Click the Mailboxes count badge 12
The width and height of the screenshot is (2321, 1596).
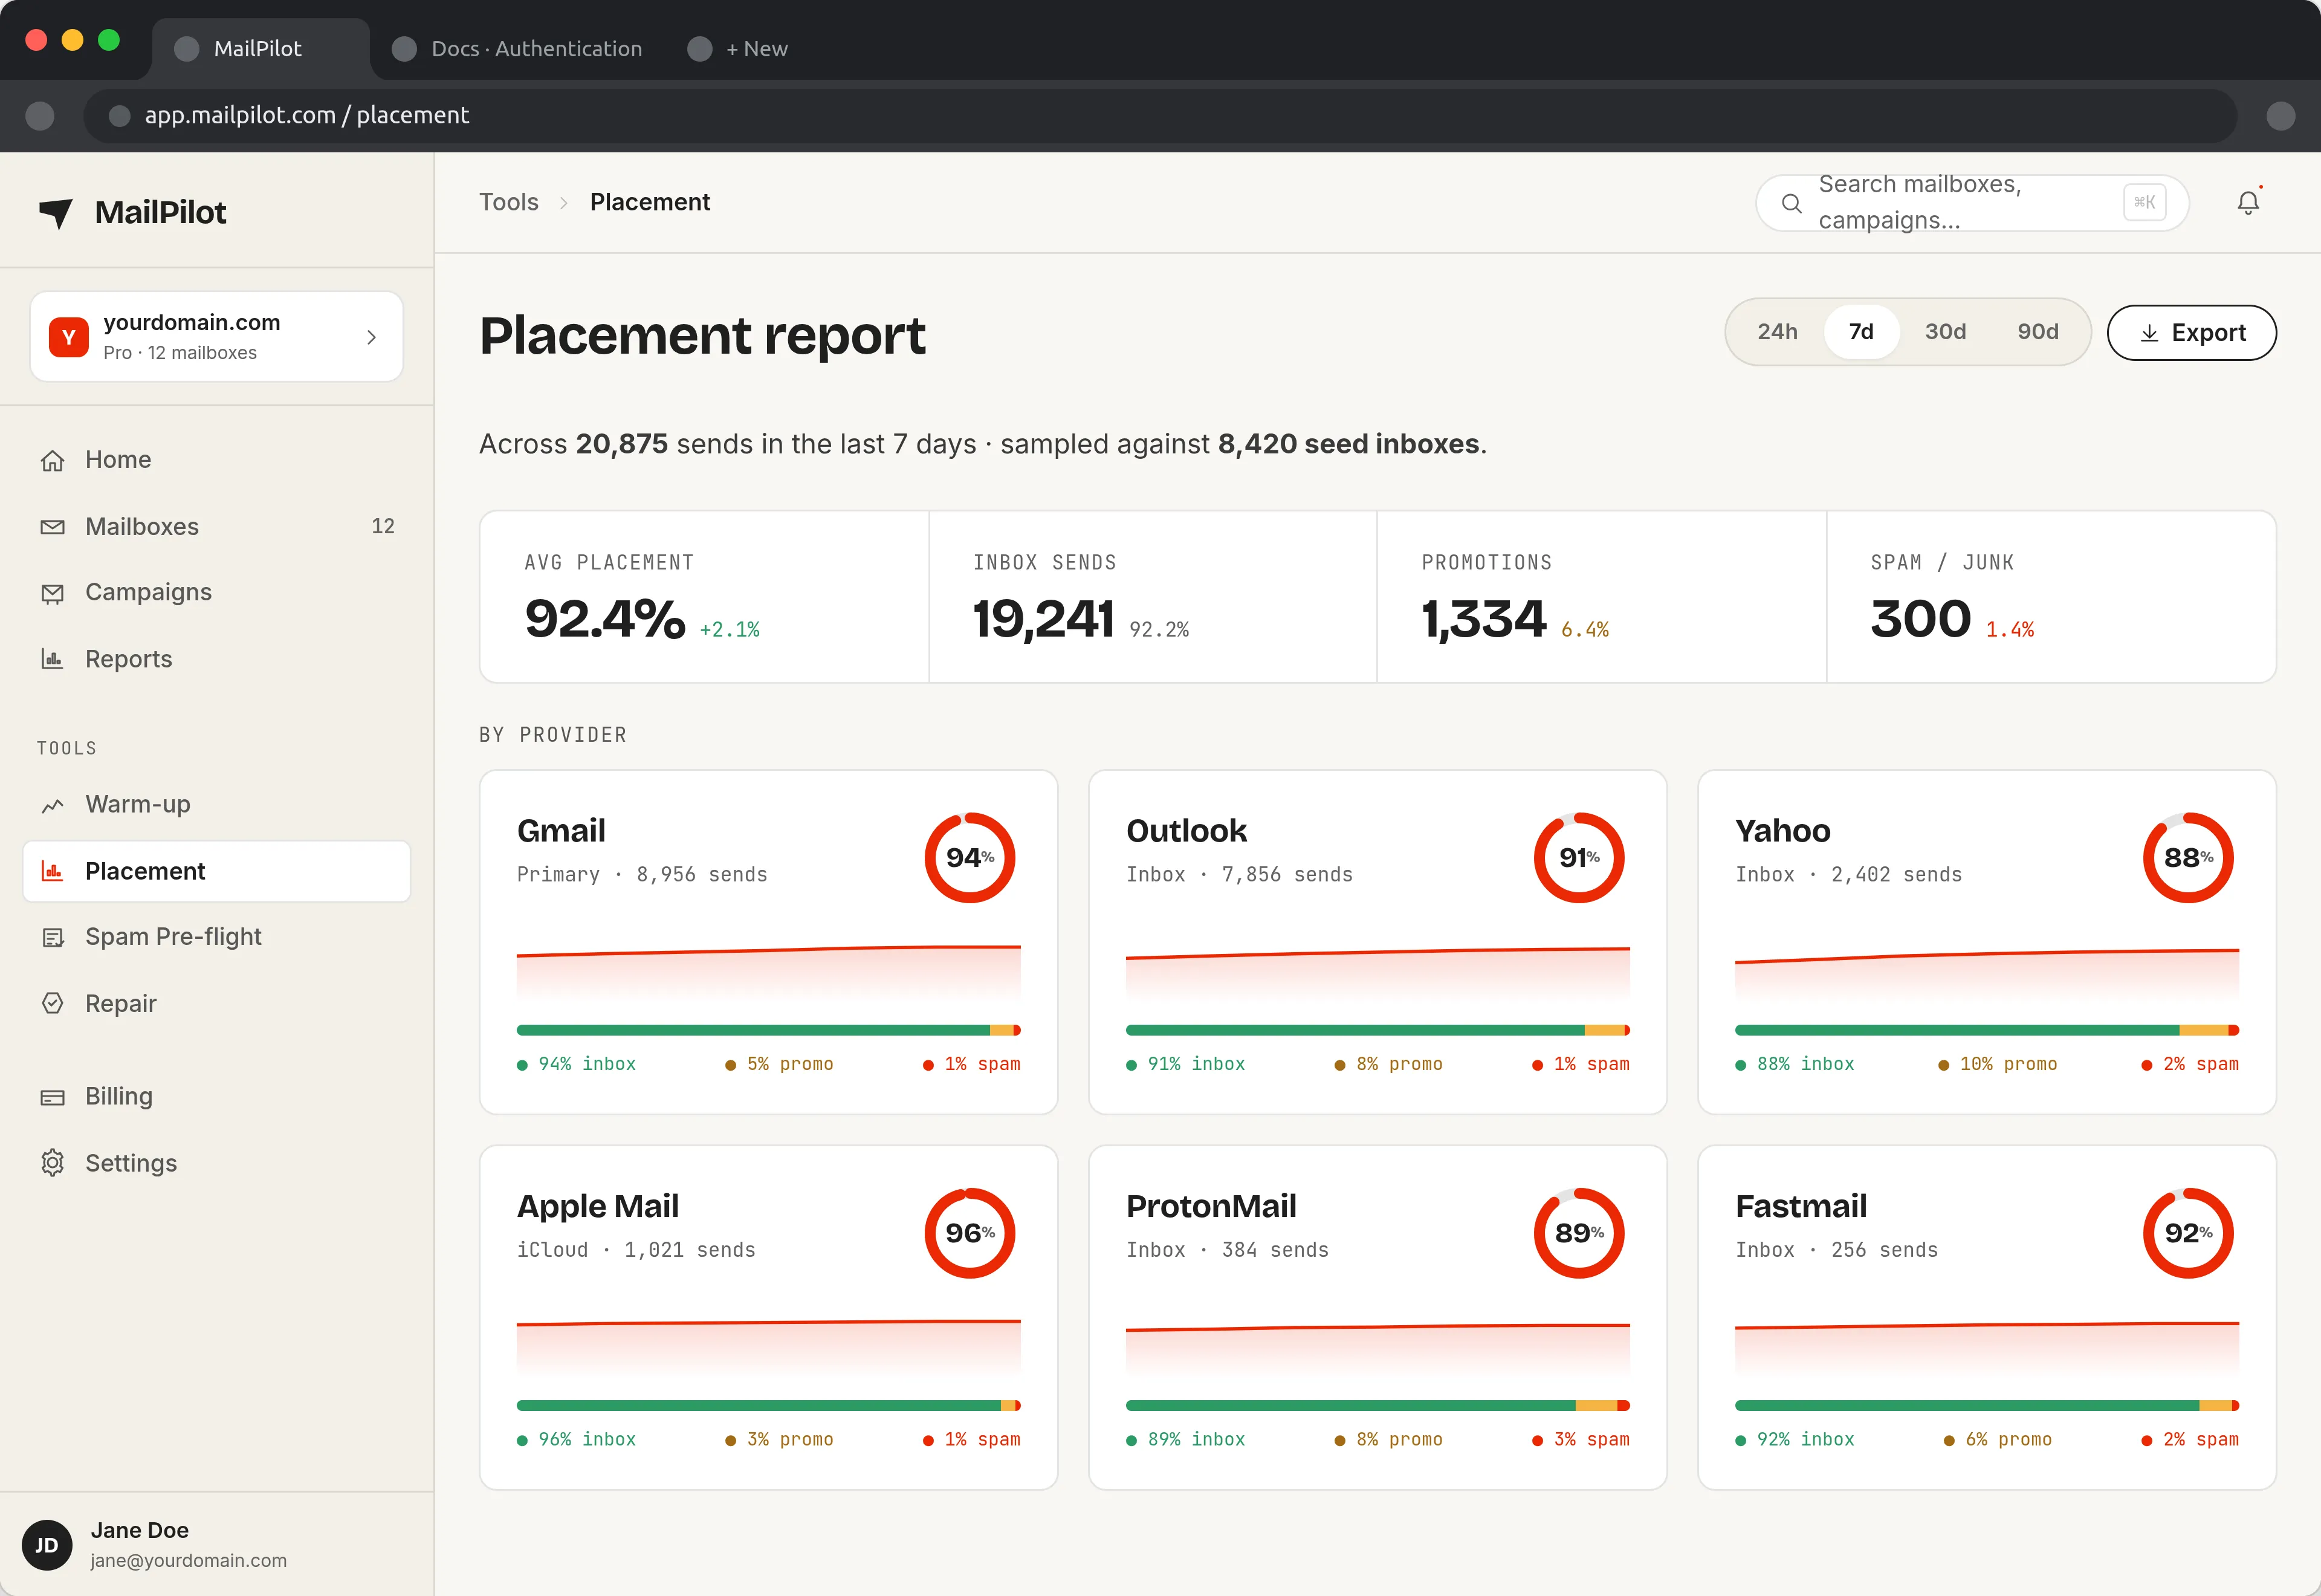coord(383,527)
